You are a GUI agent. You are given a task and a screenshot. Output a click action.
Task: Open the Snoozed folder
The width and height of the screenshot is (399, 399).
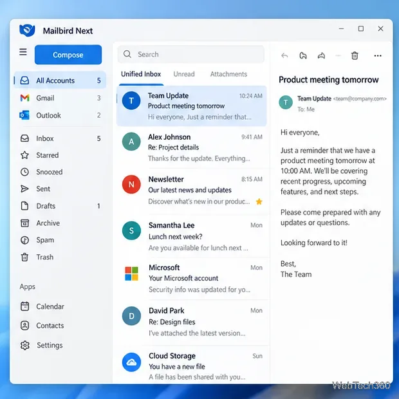[x=60, y=172]
